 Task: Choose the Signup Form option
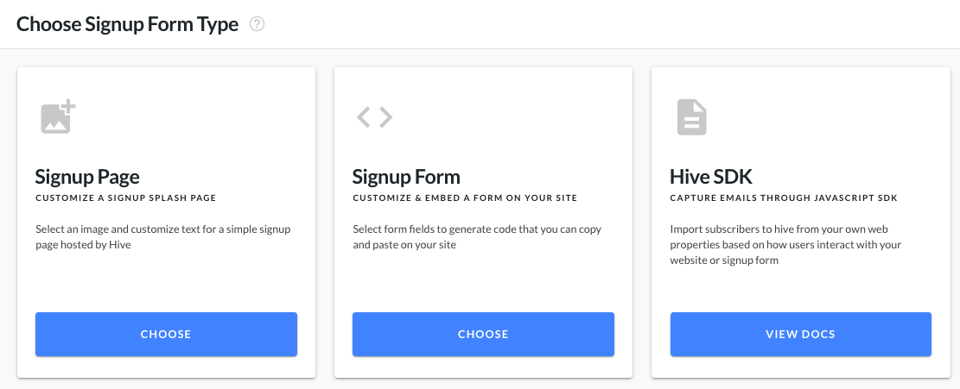pos(483,334)
